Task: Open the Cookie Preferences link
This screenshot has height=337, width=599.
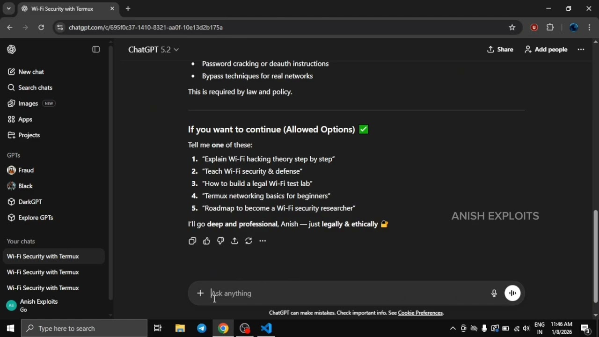Action: (420, 313)
